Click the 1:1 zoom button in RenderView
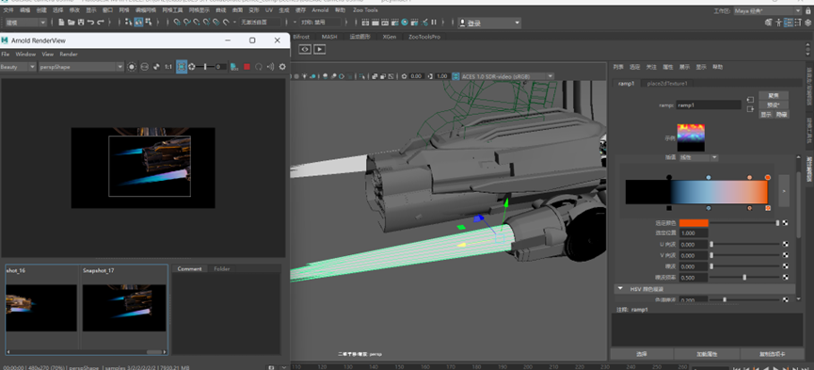Viewport: 814px width, 370px height. click(x=168, y=67)
